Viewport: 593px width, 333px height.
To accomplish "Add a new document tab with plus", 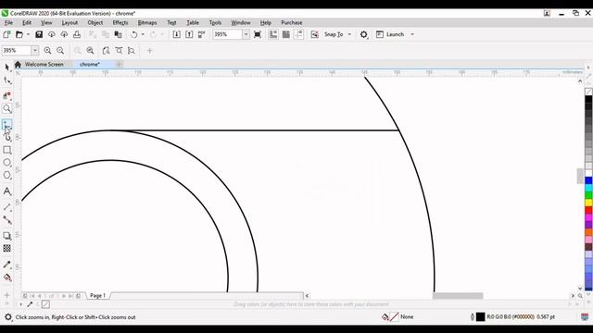I will (119, 64).
